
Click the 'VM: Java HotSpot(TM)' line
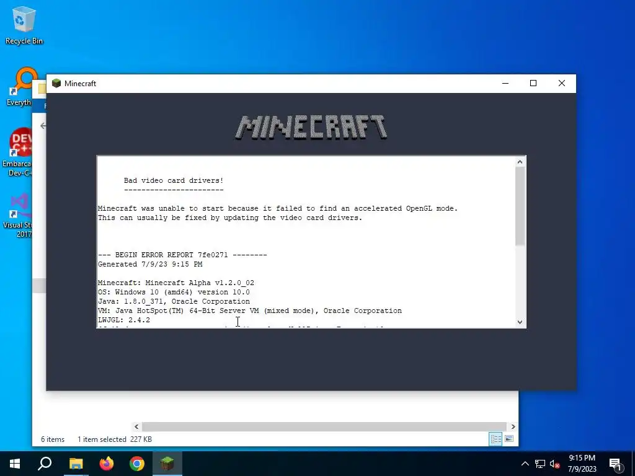click(x=250, y=311)
